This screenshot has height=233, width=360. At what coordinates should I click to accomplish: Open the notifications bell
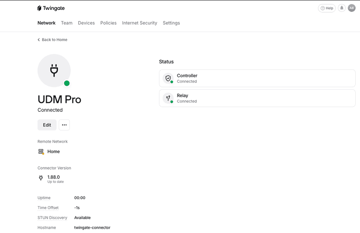(342, 8)
